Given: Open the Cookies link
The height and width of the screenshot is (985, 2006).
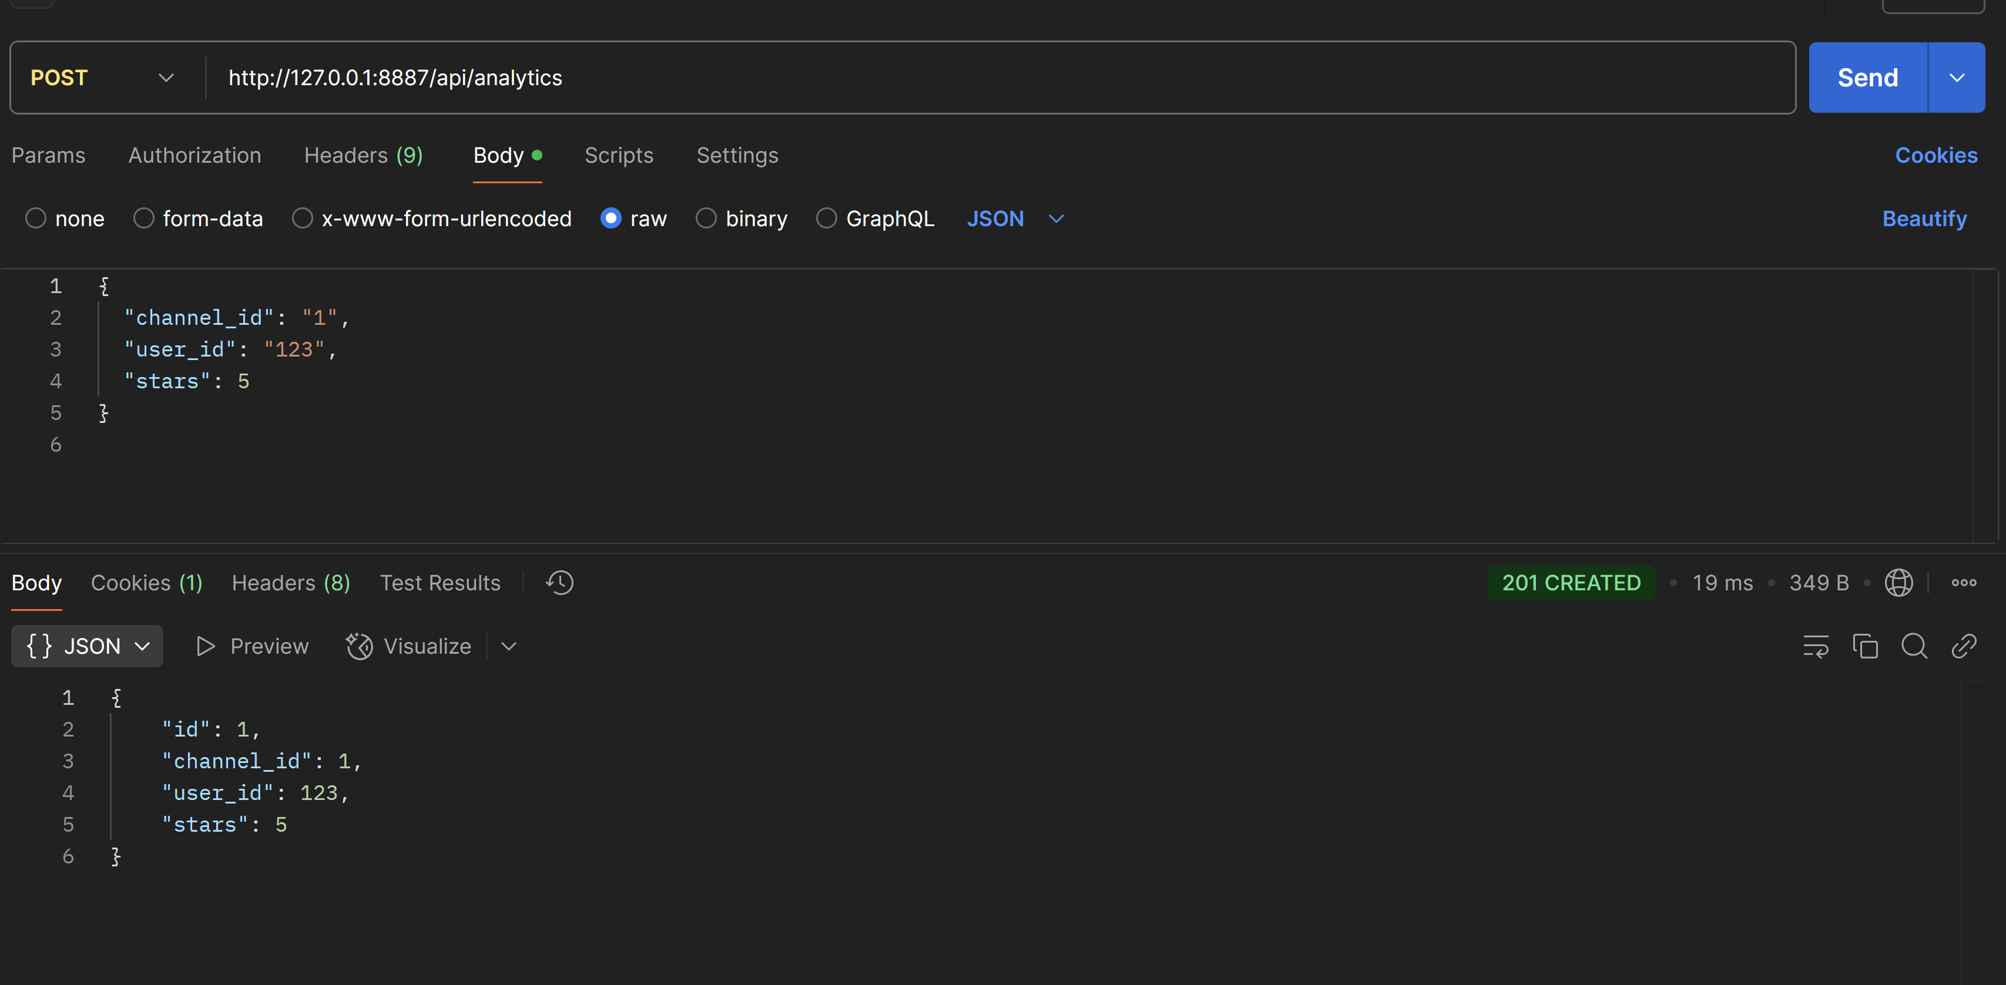Looking at the screenshot, I should pyautogui.click(x=1935, y=156).
